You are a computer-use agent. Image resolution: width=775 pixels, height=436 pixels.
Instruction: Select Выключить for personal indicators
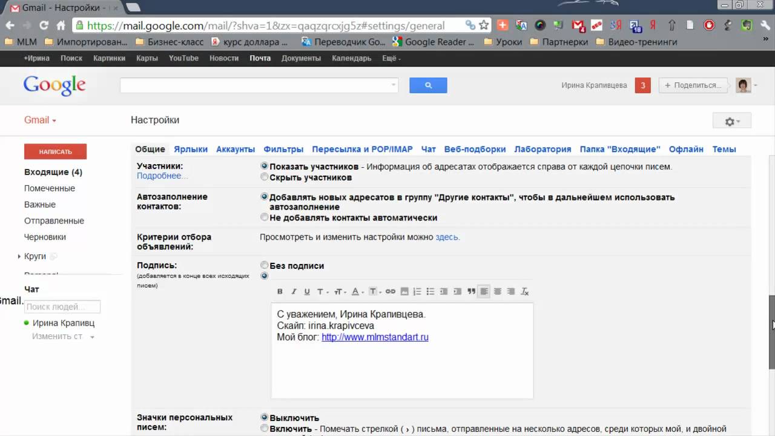coord(264,417)
